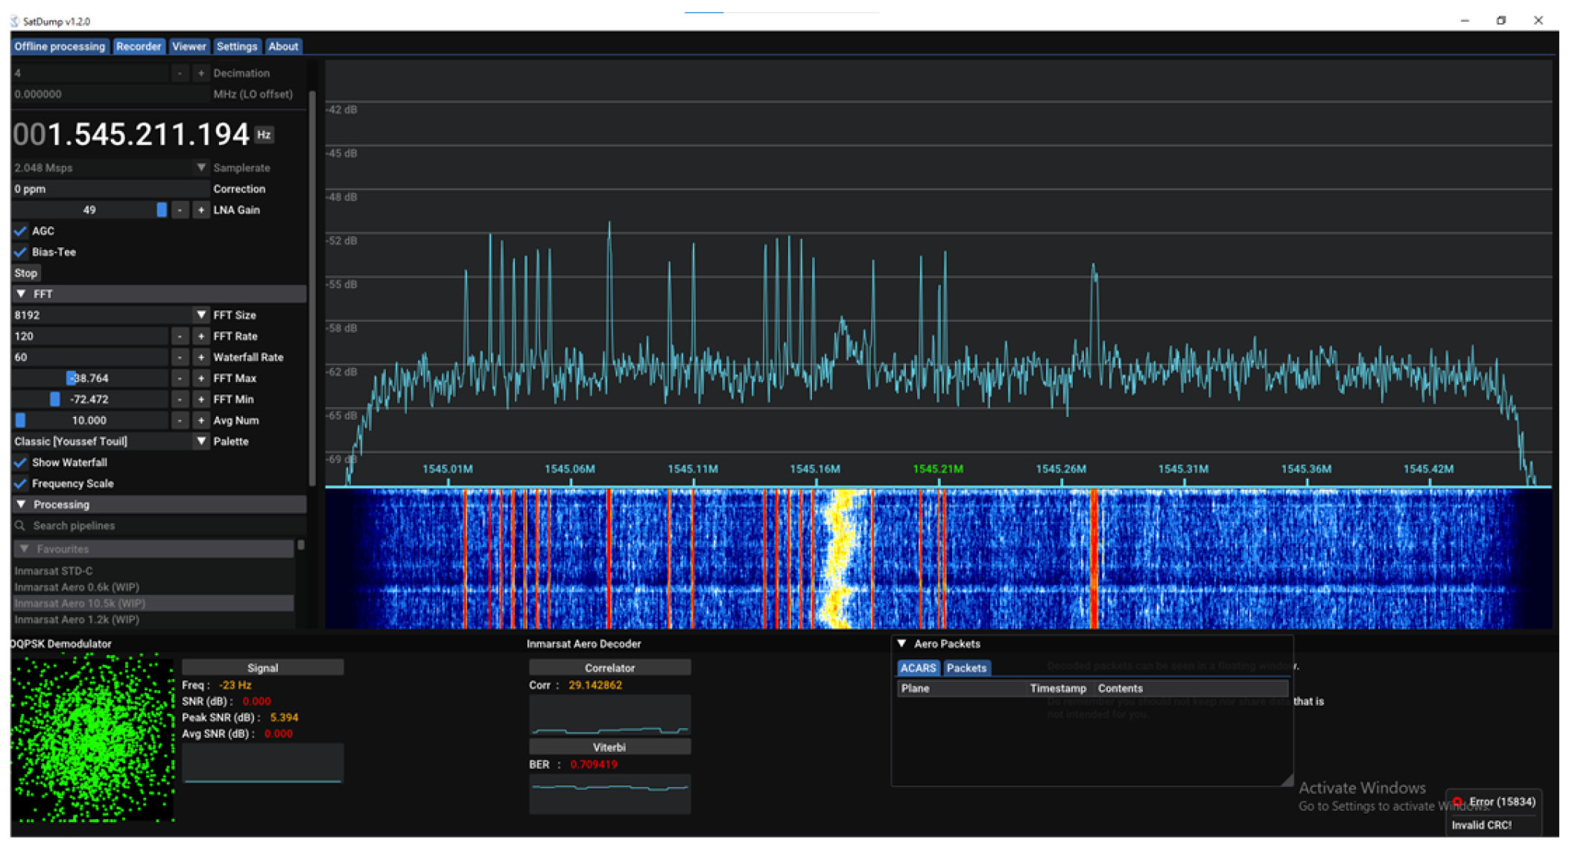The width and height of the screenshot is (1569, 845).
Task: Click the search icon in pipelines box
Action: click(x=21, y=526)
